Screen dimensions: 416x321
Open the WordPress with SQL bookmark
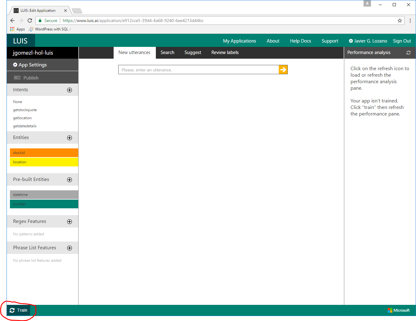pos(50,29)
